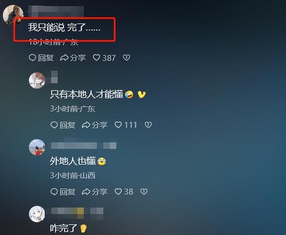The height and width of the screenshot is (235, 286).
Task: Like the '外地人也懂' reply
Action: 124,191
